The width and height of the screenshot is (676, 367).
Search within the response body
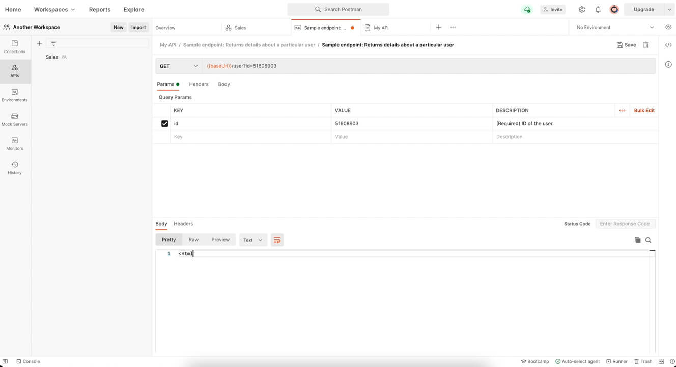(x=649, y=240)
